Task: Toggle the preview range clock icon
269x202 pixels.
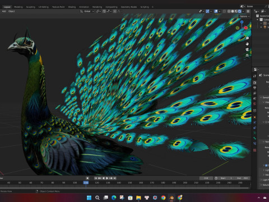Action: [216, 178]
